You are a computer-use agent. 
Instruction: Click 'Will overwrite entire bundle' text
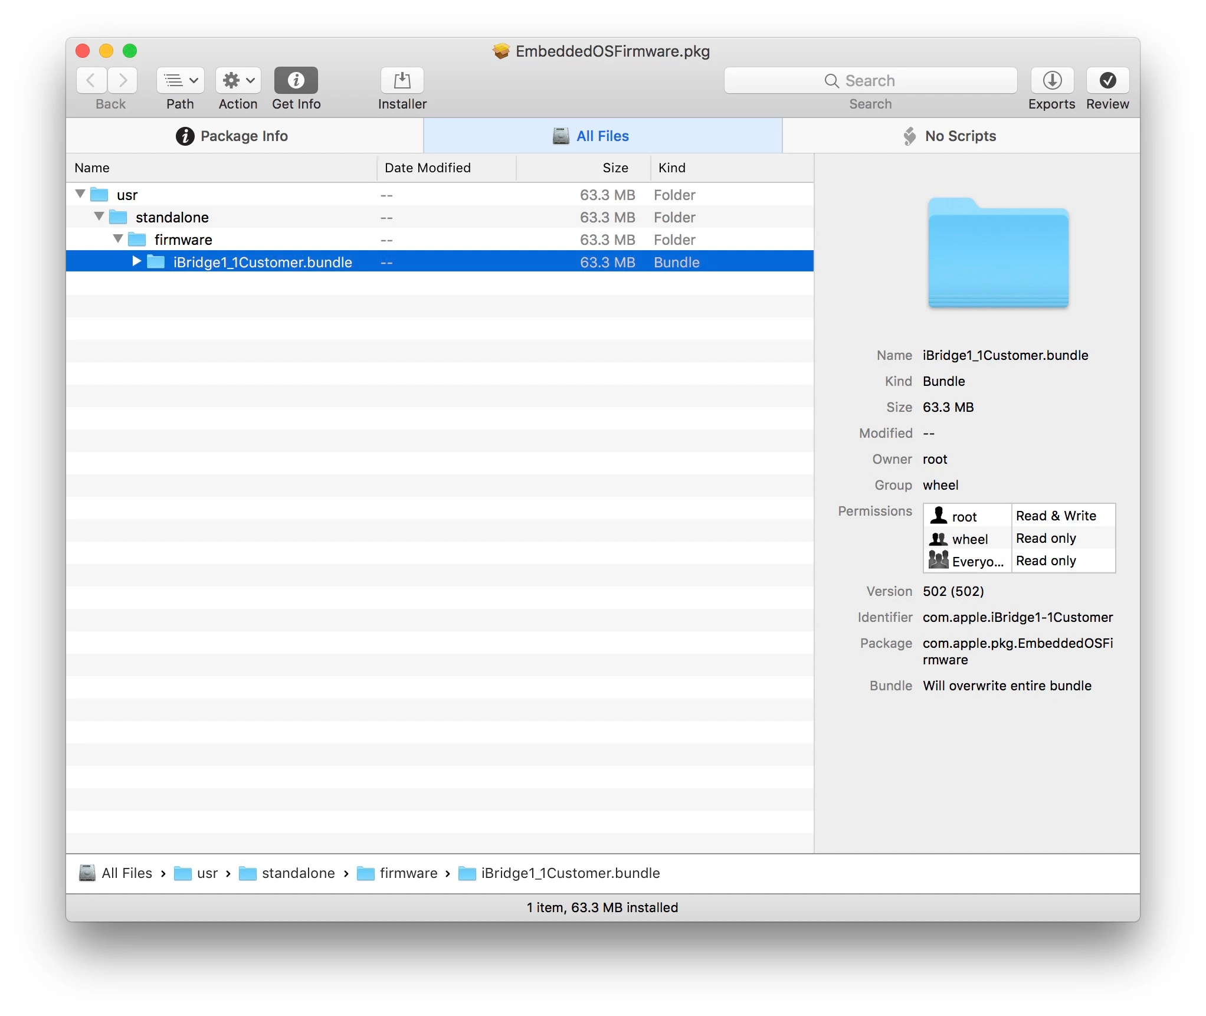1007,686
